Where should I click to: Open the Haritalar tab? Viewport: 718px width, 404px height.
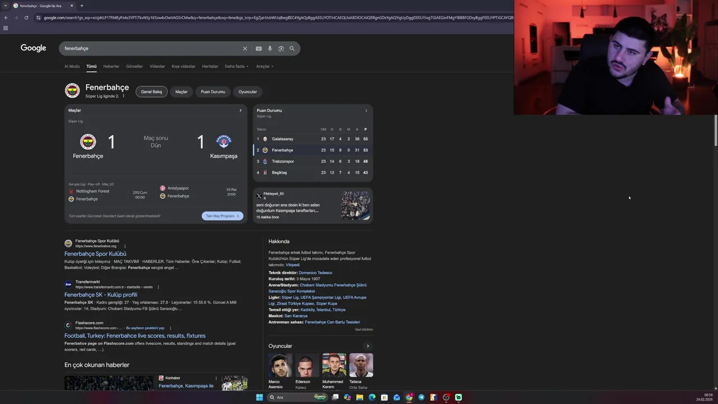click(210, 66)
